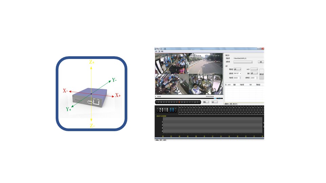The height and width of the screenshot is (183, 326).
Task: Open the first menu in the menu bar
Action: (156, 52)
